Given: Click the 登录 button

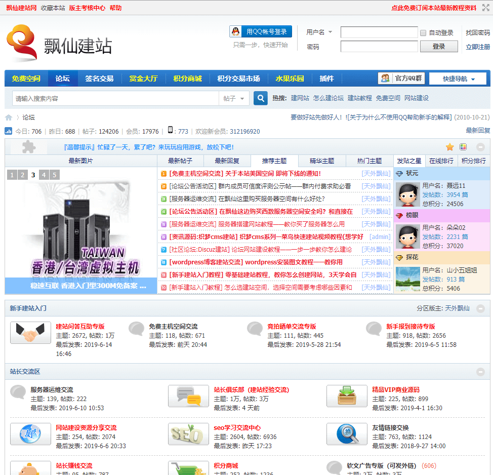Looking at the screenshot, I should tap(438, 46).
